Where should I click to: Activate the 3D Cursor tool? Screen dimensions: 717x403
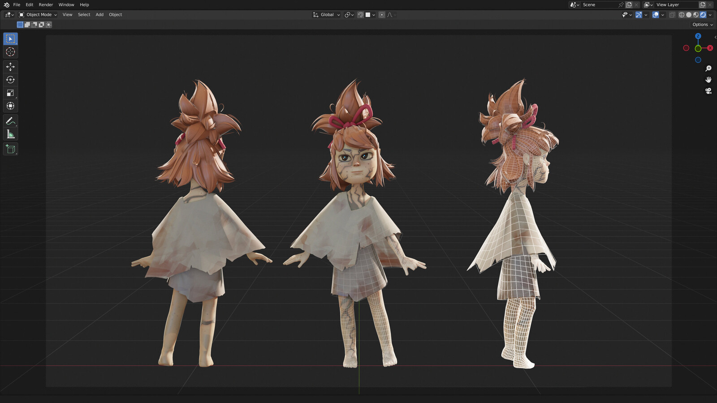(10, 52)
